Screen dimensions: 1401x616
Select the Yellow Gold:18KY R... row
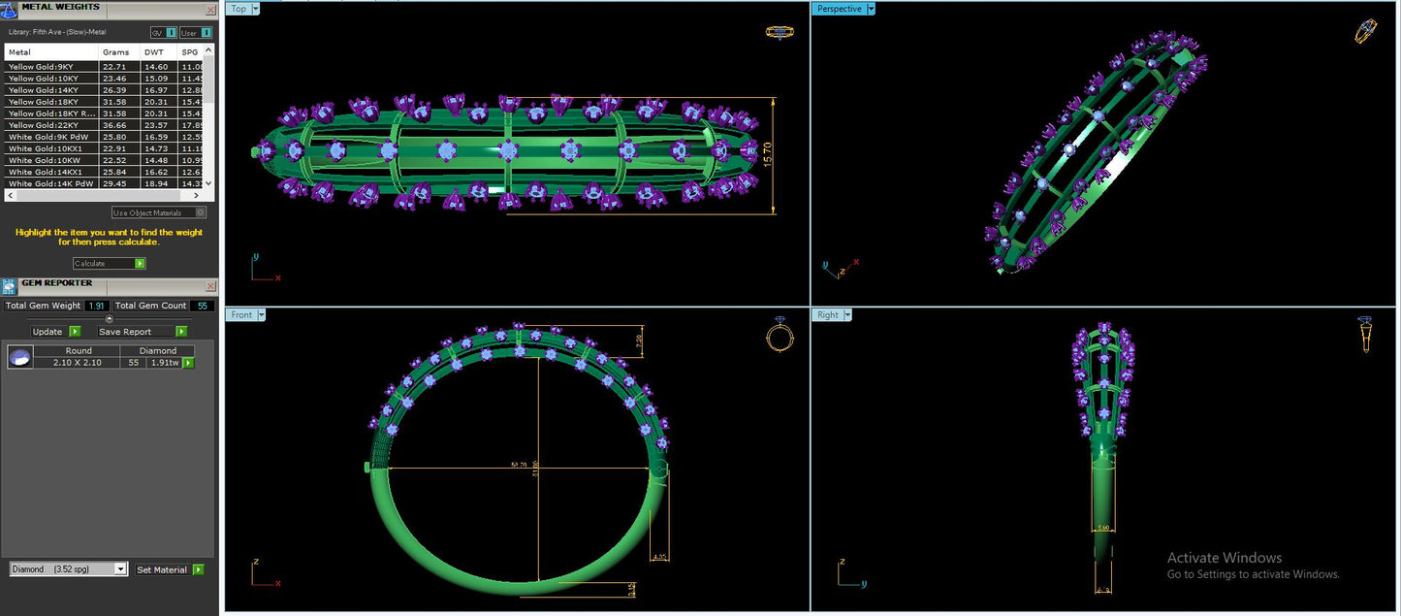(105, 113)
